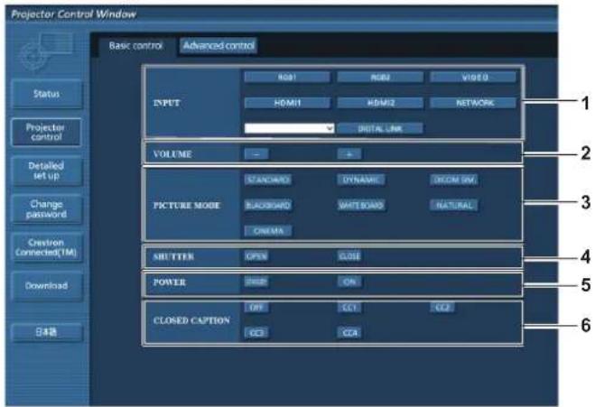The height and width of the screenshot is (407, 595).
Task: Select HDMI1 input
Action: click(287, 103)
